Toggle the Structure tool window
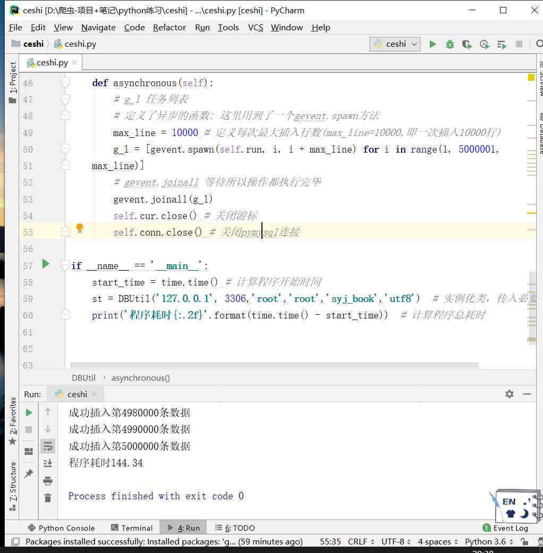Screen dimensions: 543x553 tap(13, 487)
